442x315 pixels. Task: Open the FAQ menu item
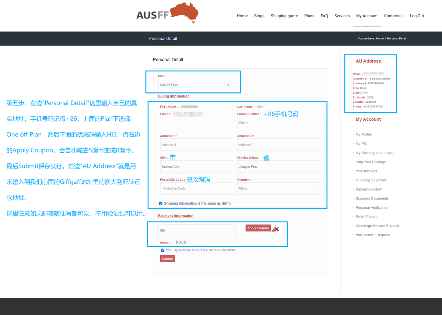click(325, 16)
